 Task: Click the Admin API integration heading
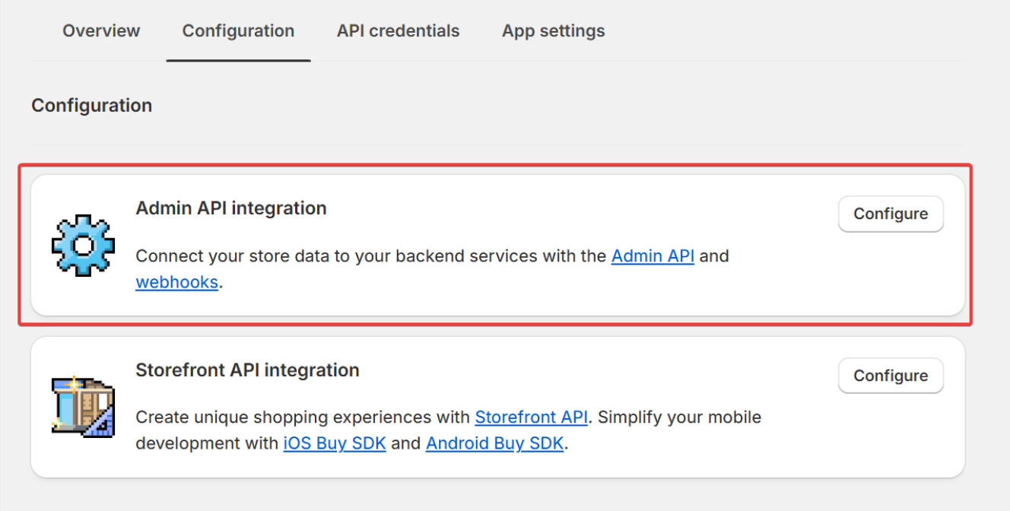click(x=231, y=208)
